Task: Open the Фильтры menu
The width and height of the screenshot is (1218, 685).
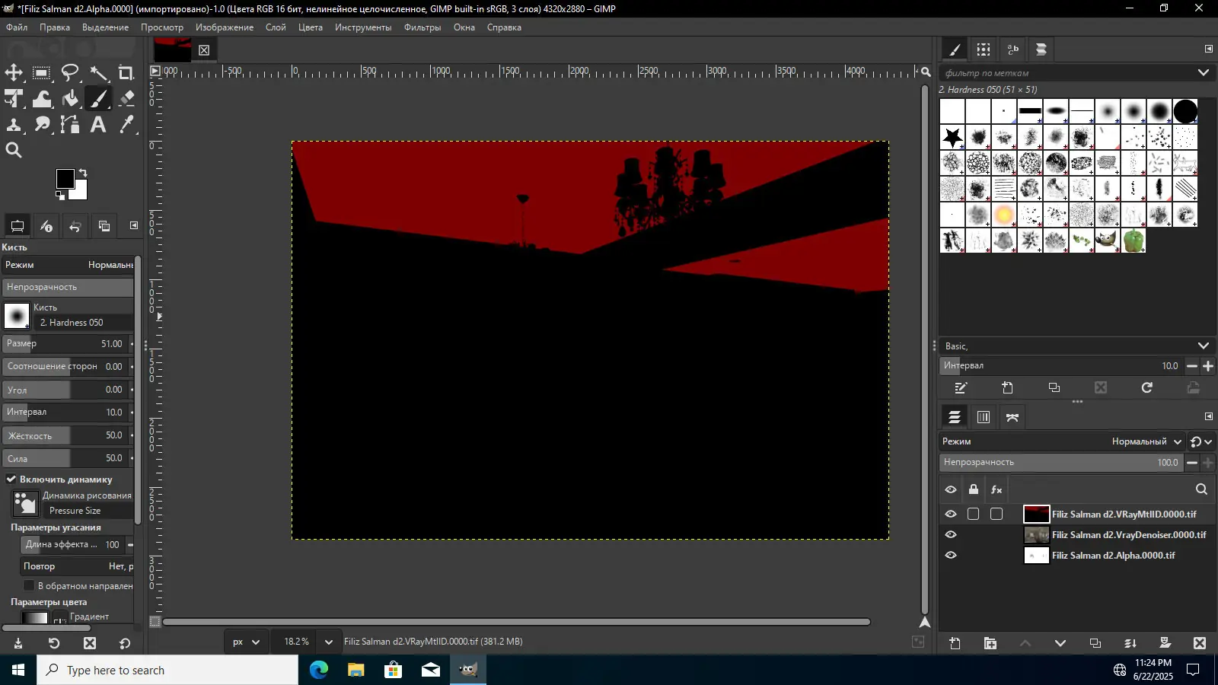Action: coord(422,27)
